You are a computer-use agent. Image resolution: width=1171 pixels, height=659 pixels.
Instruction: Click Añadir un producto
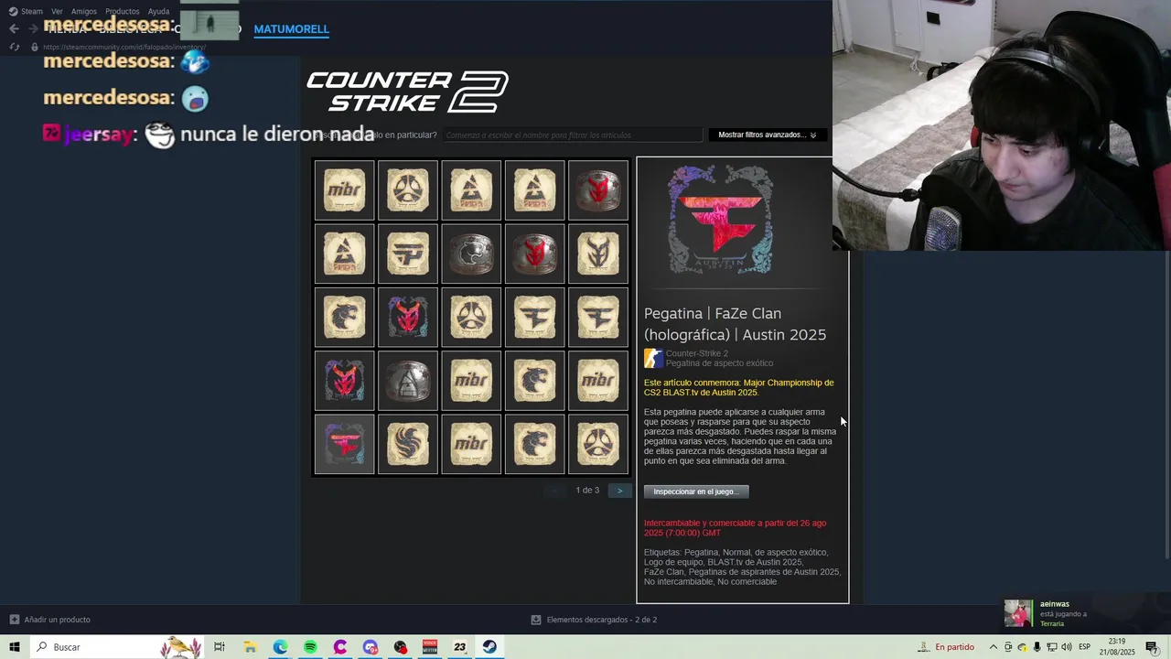pyautogui.click(x=50, y=620)
